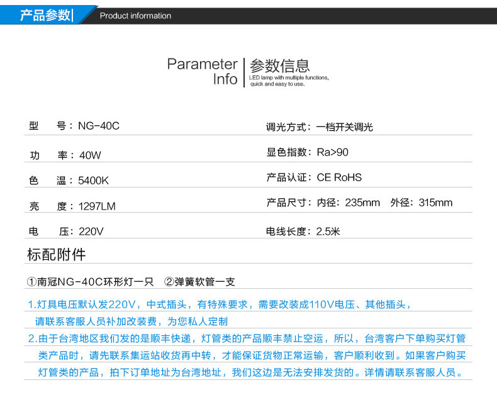The width and height of the screenshot is (497, 397).
Task: Select accessory ① 南冠NG-40C环形灯一只
Action: tap(90, 282)
